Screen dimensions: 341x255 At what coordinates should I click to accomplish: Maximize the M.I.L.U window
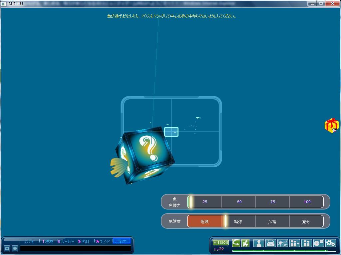coord(321,3)
